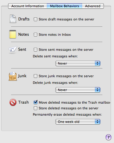Open the Delete junk messages when dropdown
The image size is (114, 143).
pyautogui.click(x=78, y=90)
